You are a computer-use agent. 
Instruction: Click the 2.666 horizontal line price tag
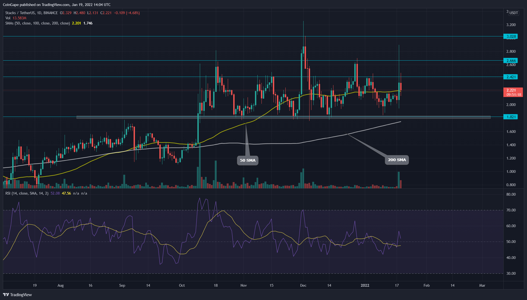point(510,61)
